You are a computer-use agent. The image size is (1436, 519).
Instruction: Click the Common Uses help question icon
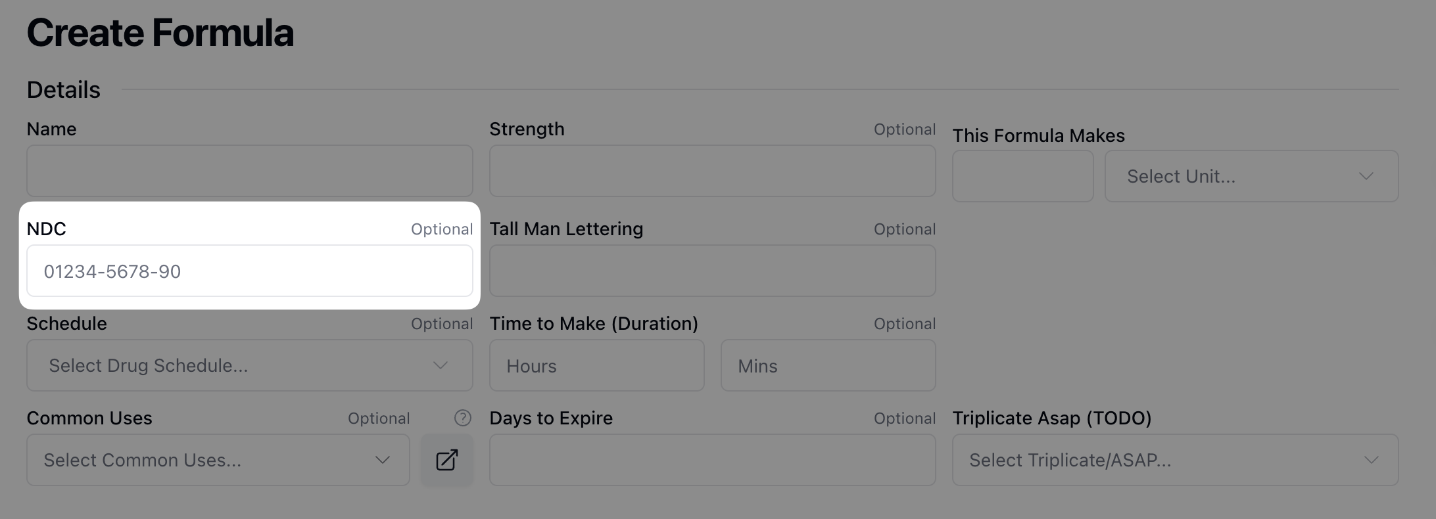pos(463,418)
